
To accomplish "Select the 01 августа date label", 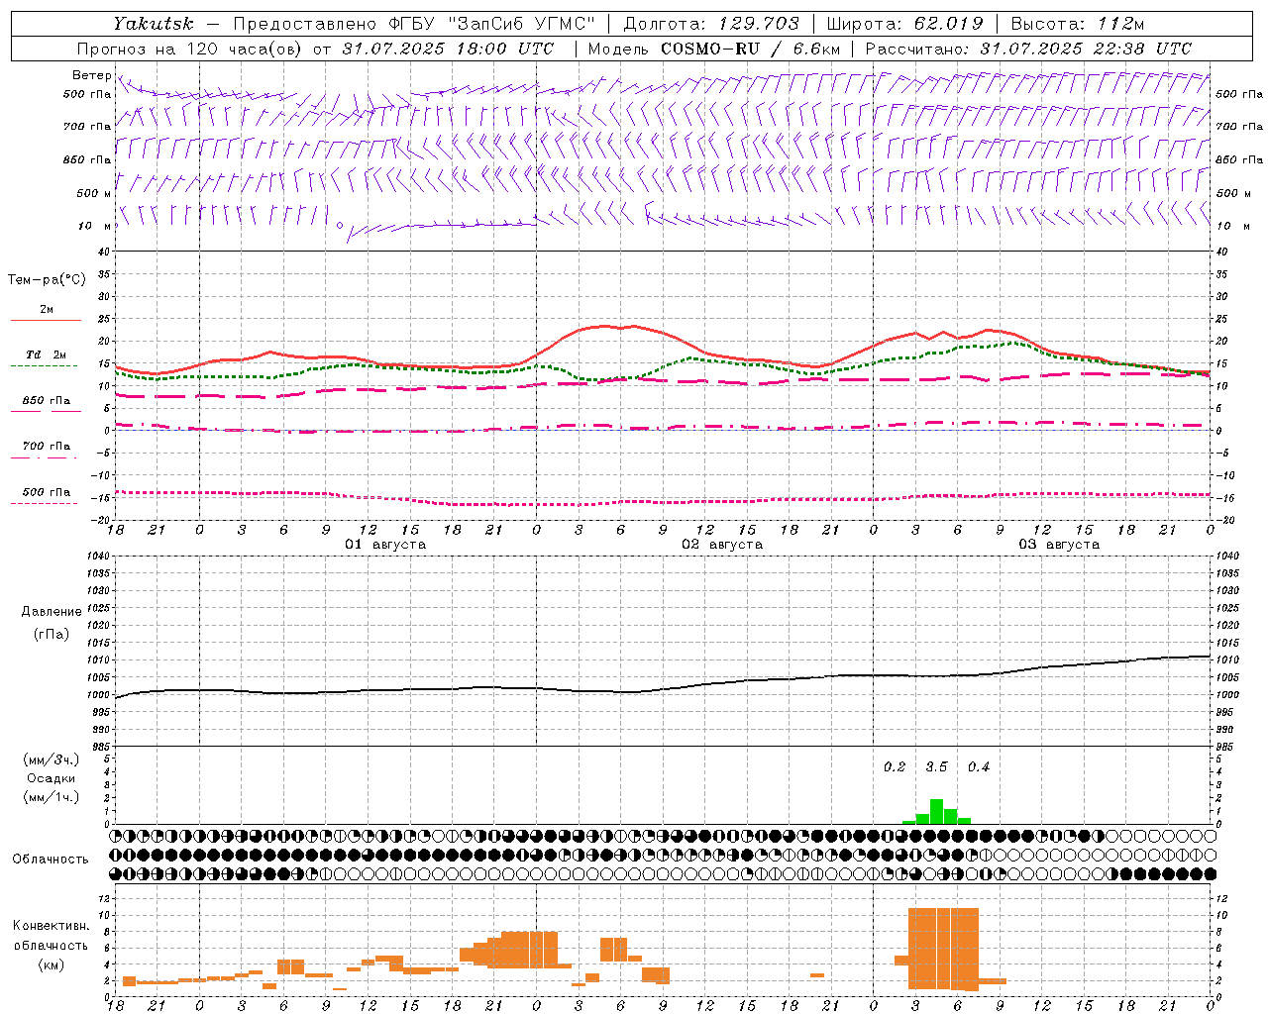I will (x=385, y=545).
